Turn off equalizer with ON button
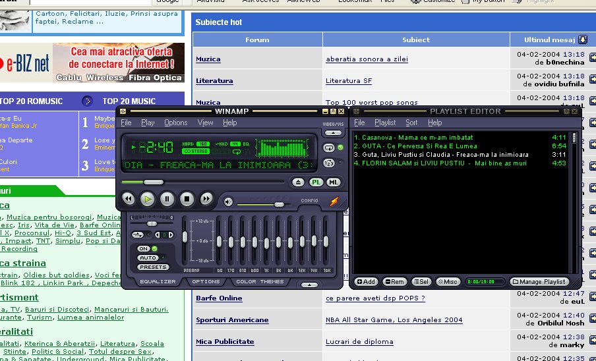 point(143,248)
